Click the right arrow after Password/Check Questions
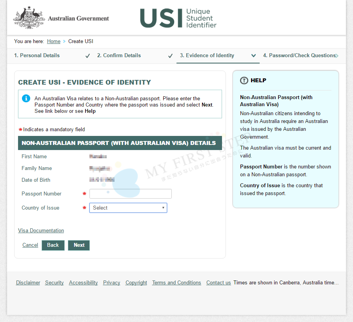Viewport: 353px width, 322px height. (337, 56)
